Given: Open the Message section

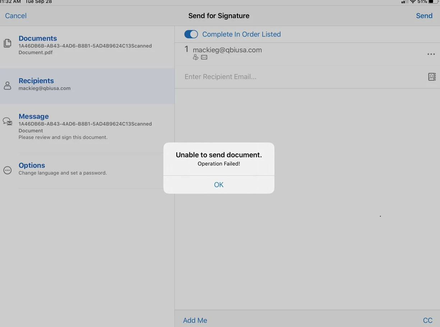Looking at the screenshot, I should (87, 128).
